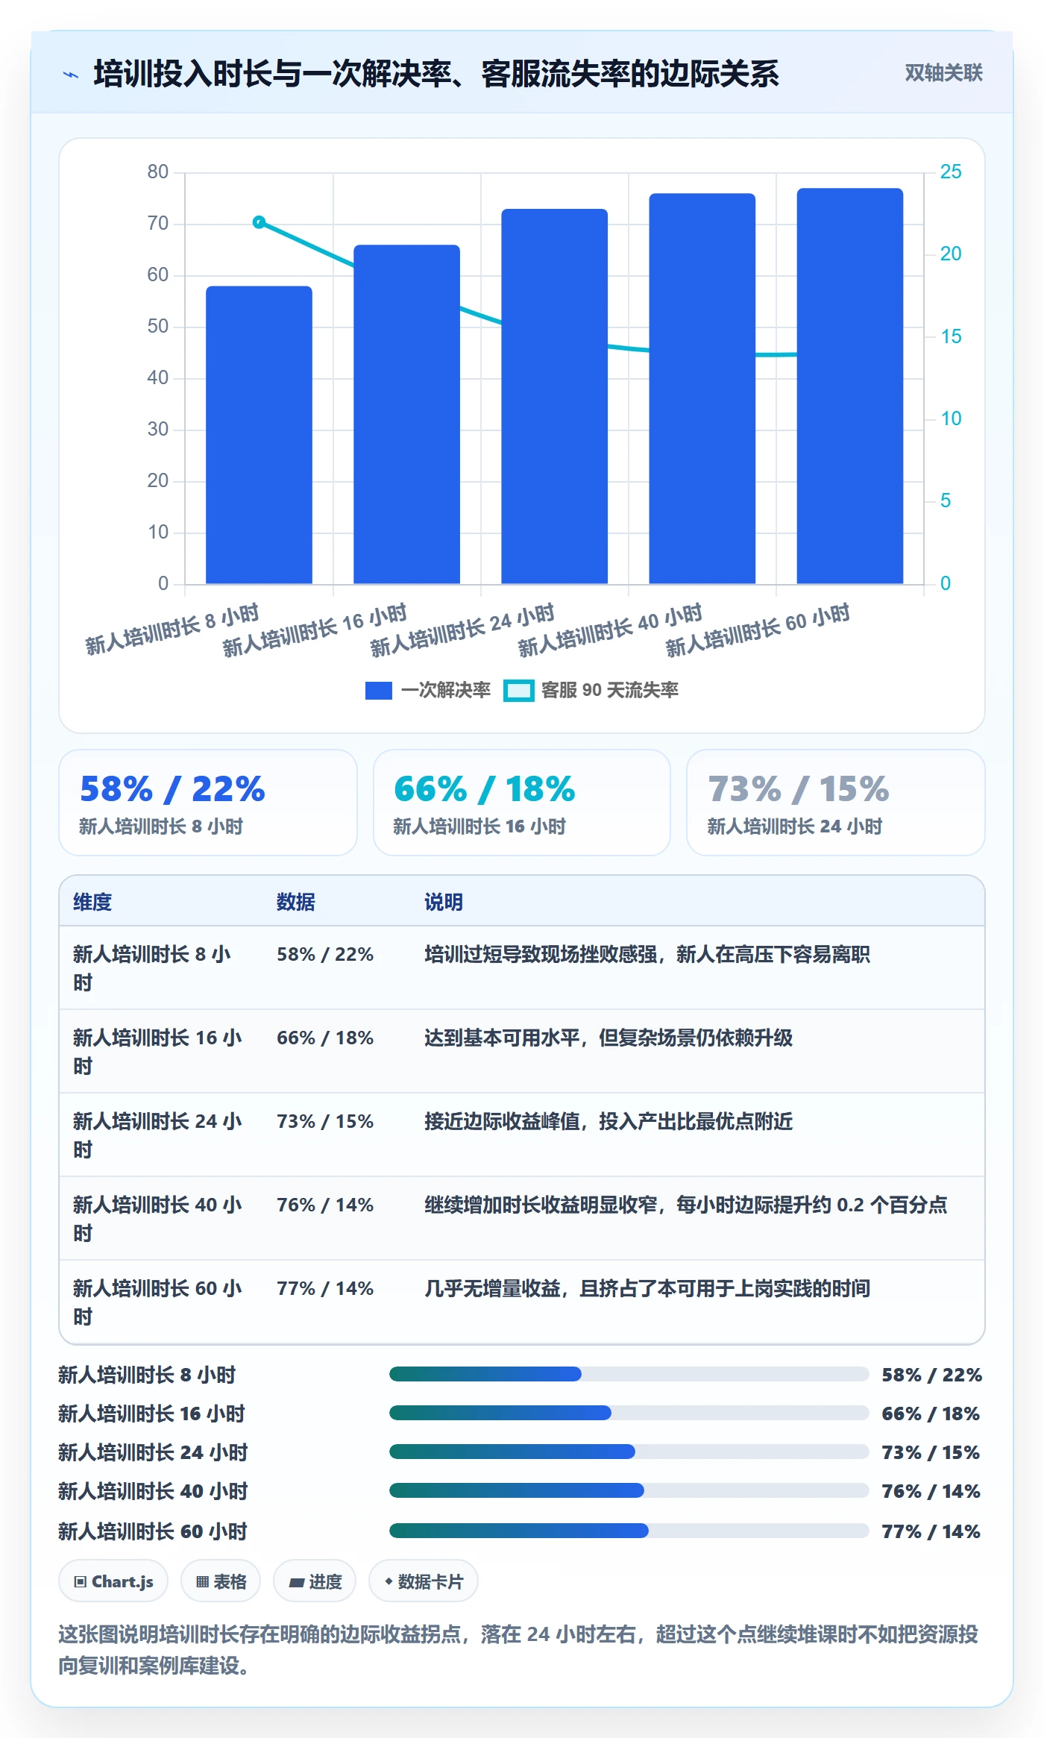Select the 进度 tag chip
The height and width of the screenshot is (1738, 1044).
(315, 1581)
